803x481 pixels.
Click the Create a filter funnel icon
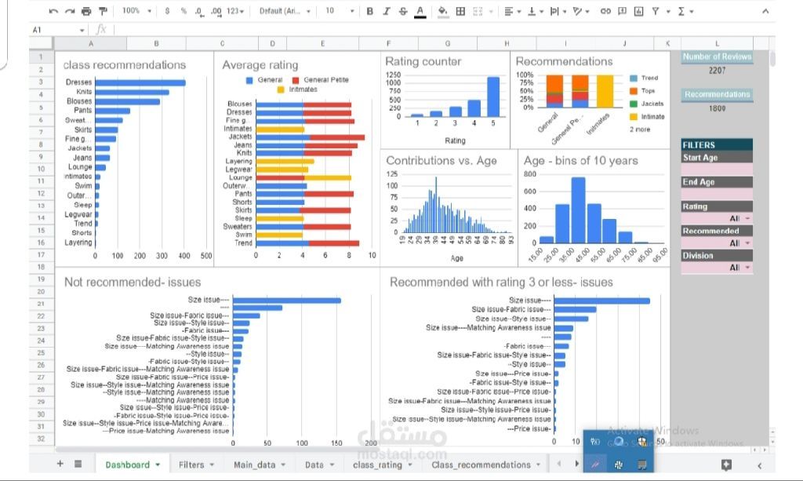tap(656, 11)
